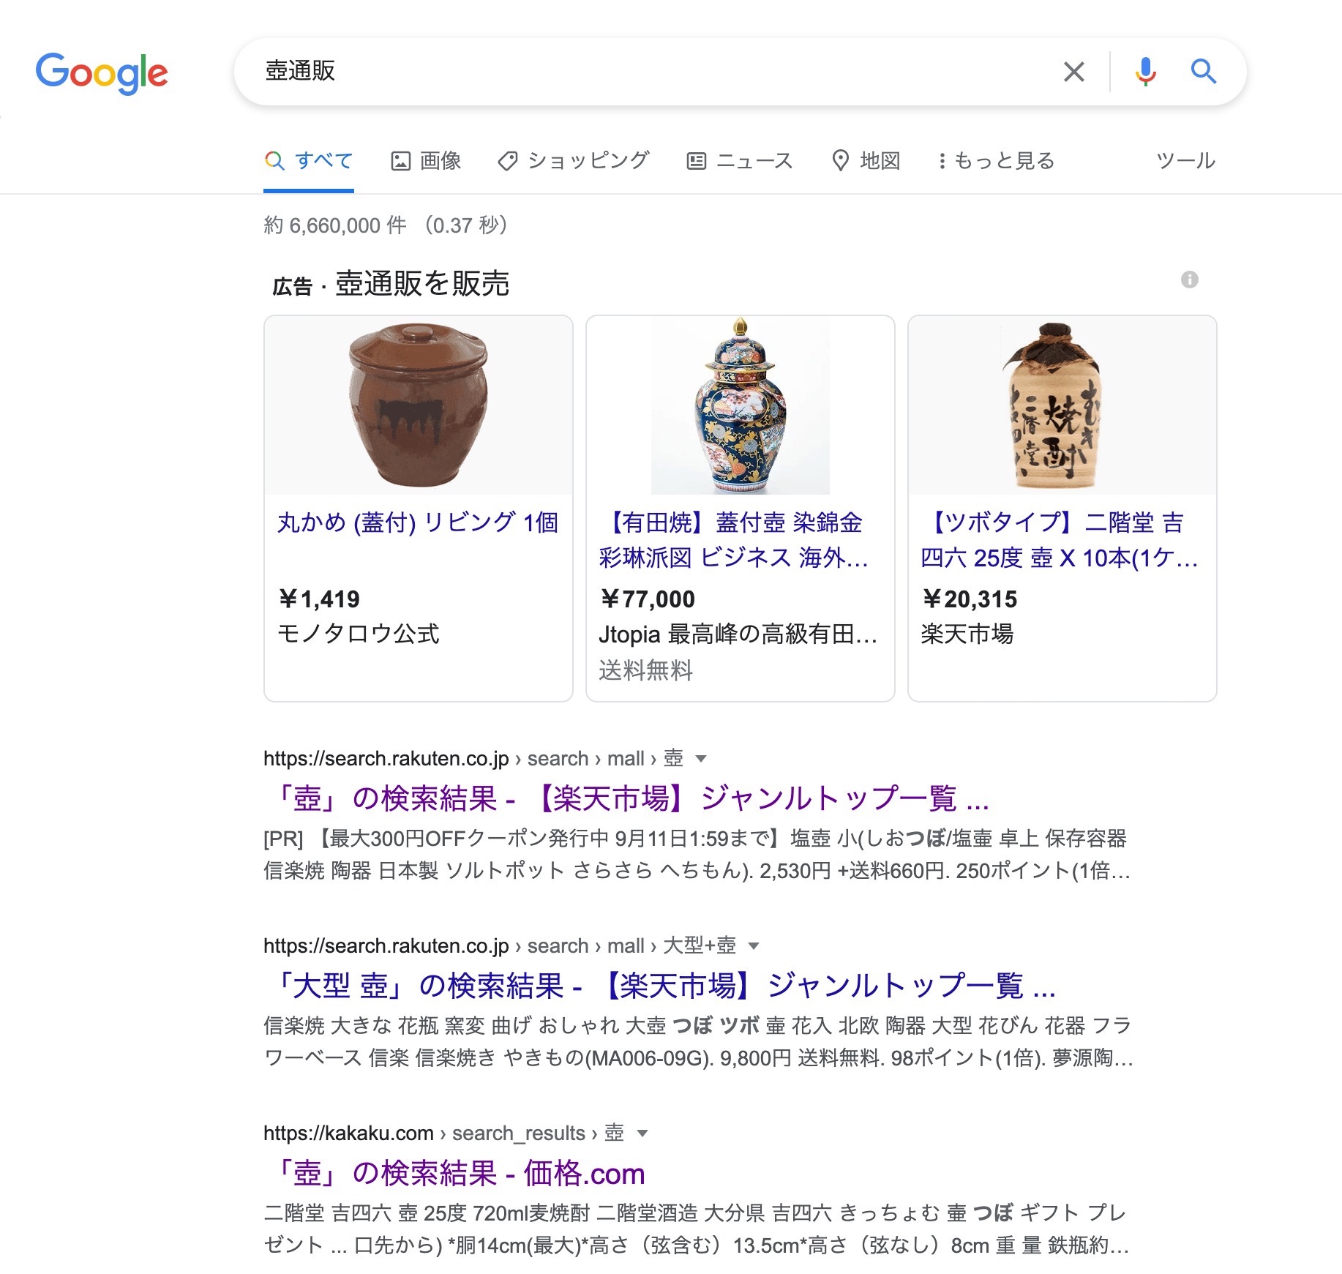Expand the arrow beside kakaku.com URL
The width and height of the screenshot is (1342, 1274).
[x=642, y=1134]
